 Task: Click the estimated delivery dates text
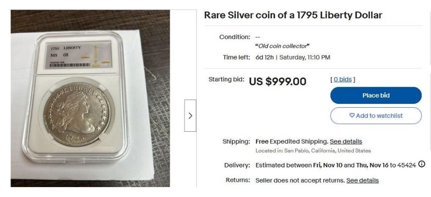point(335,165)
